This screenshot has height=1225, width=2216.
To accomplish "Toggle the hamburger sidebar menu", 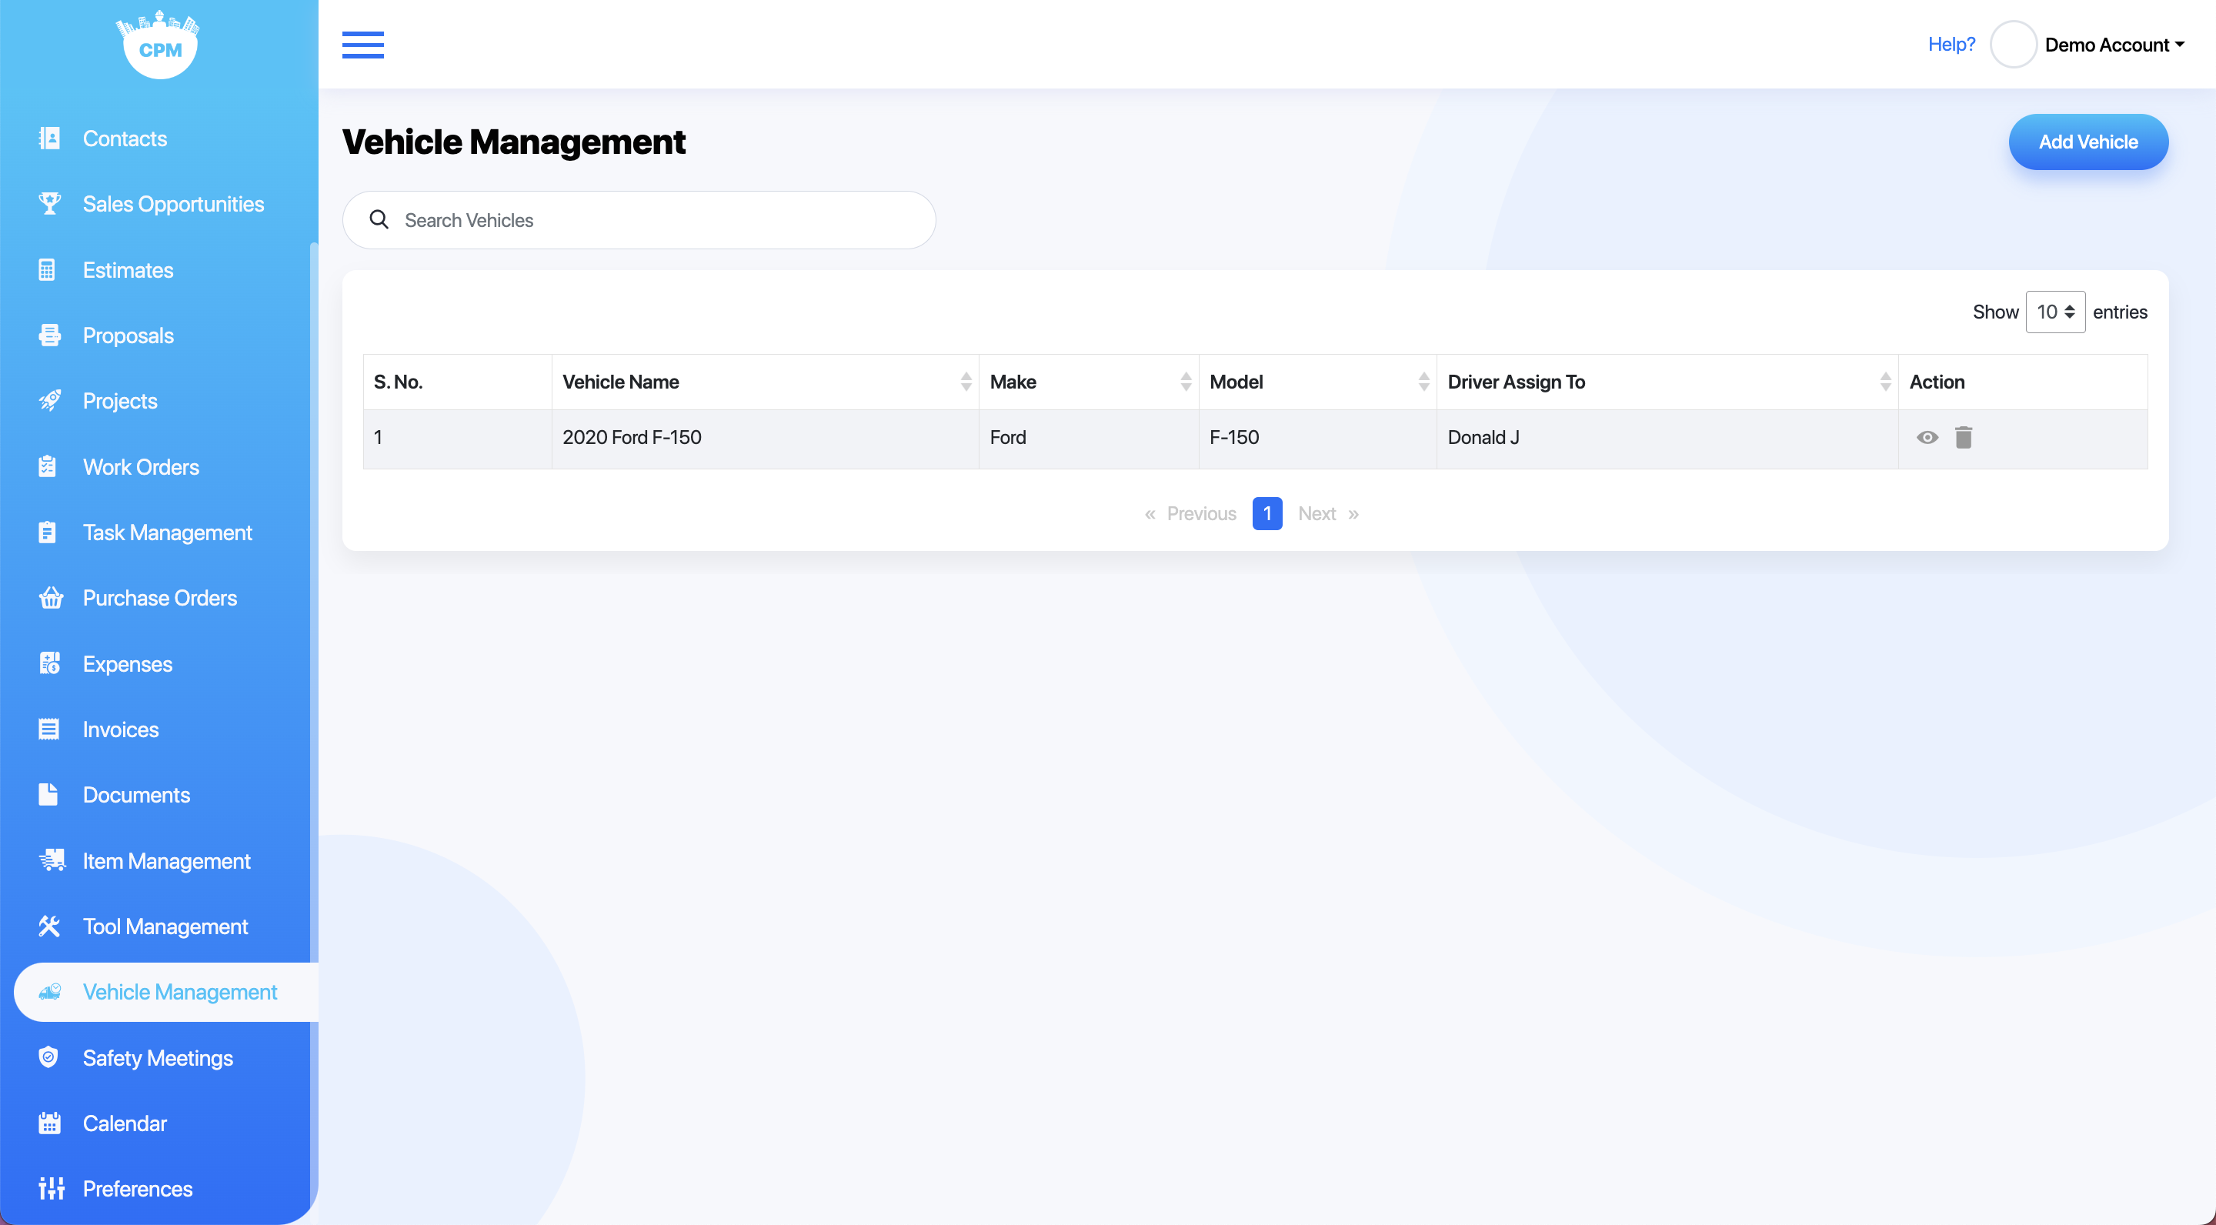I will coord(363,45).
